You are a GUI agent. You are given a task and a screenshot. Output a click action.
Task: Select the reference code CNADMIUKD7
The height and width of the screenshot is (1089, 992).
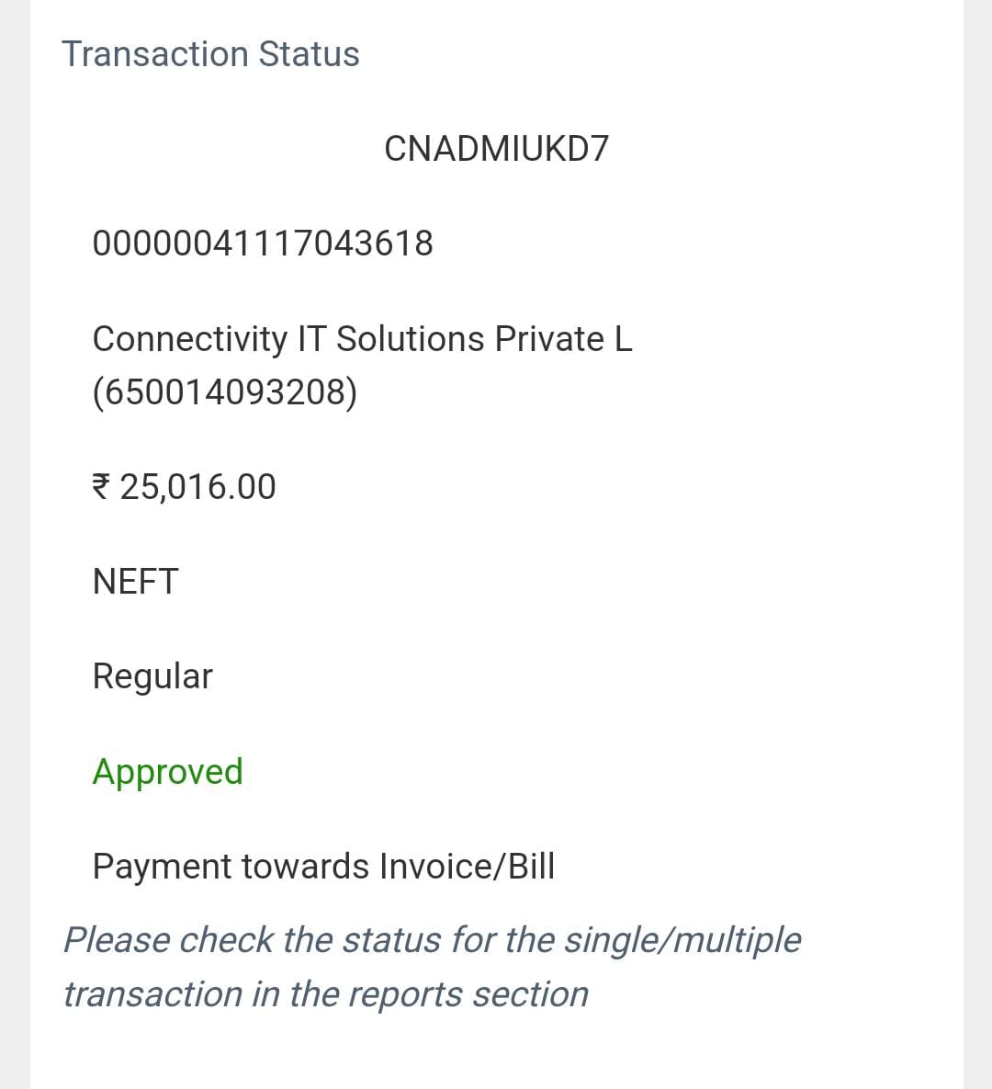(x=496, y=149)
